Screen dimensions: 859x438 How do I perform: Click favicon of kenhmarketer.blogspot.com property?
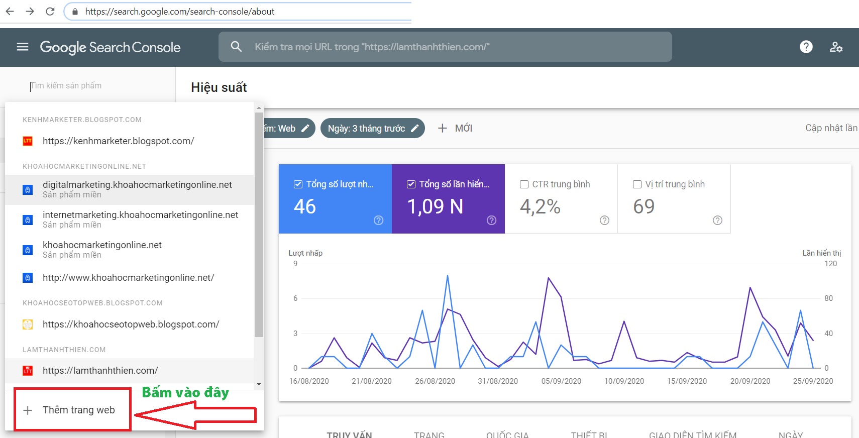pos(28,141)
